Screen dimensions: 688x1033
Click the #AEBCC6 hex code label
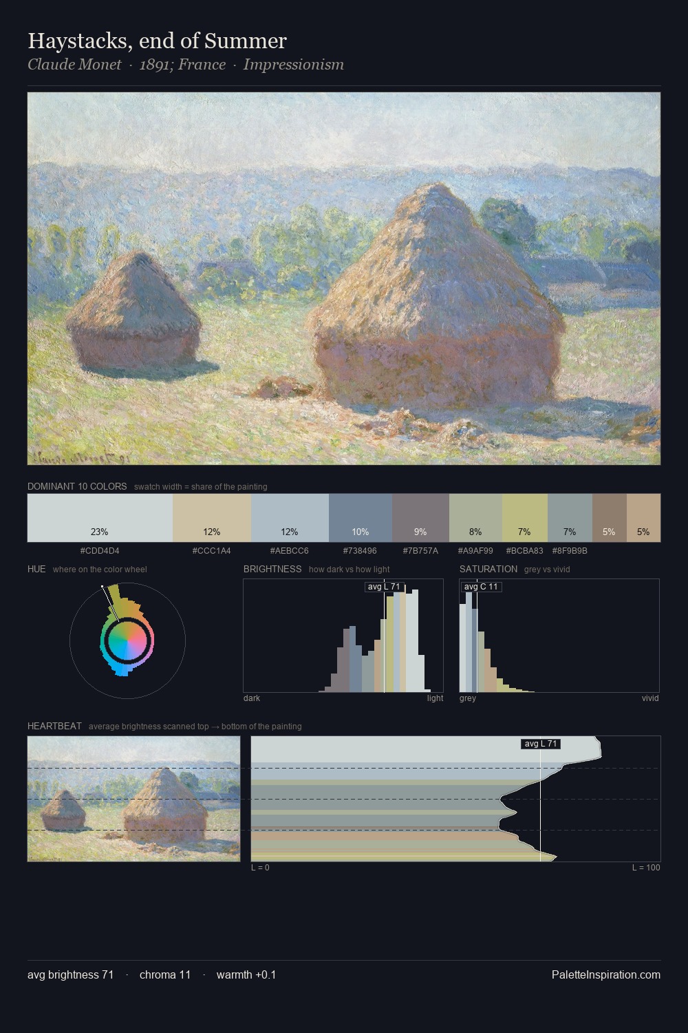pyautogui.click(x=290, y=551)
